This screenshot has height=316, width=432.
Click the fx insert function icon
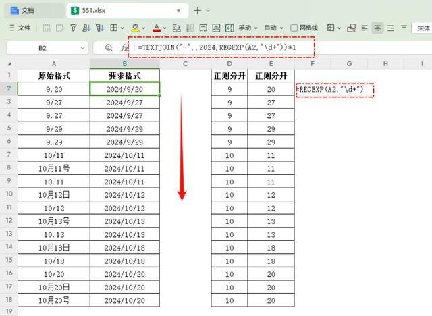pos(124,48)
